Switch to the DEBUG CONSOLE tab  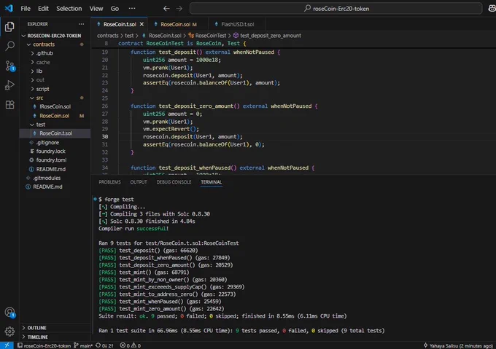174,182
